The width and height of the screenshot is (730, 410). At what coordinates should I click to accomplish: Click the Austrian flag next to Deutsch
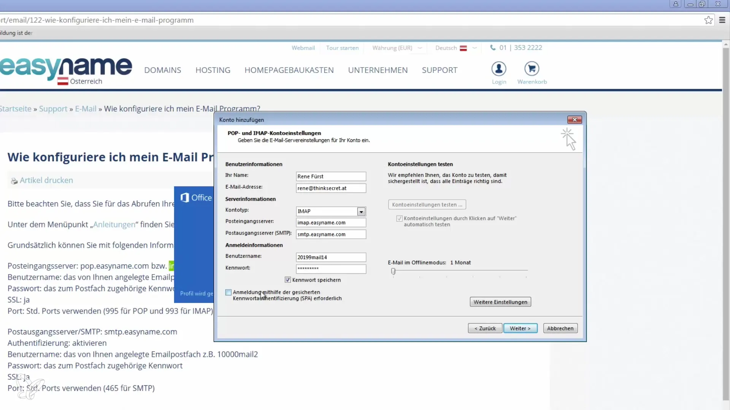463,48
